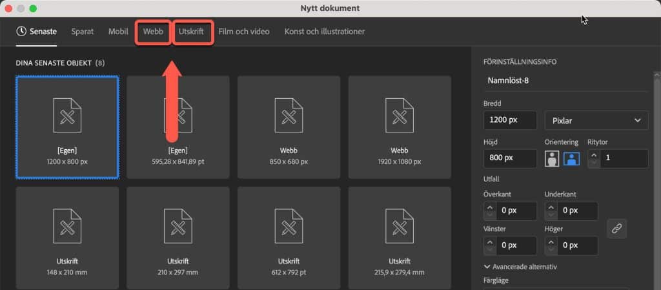The height and width of the screenshot is (290, 661).
Task: Open the Pixlar units dropdown
Action: (596, 121)
